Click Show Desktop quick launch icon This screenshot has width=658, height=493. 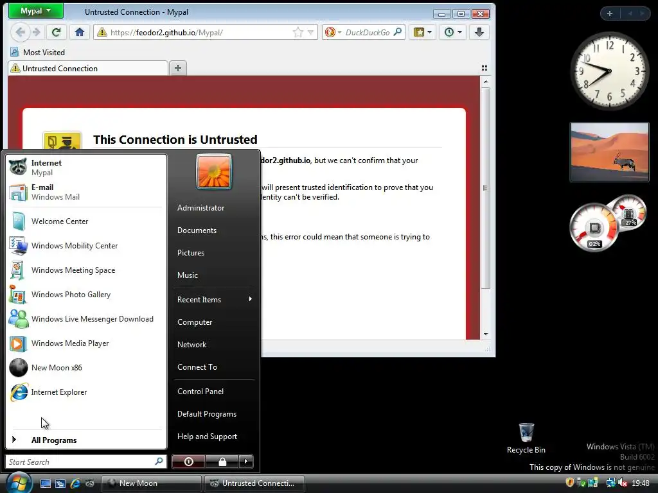[46, 483]
